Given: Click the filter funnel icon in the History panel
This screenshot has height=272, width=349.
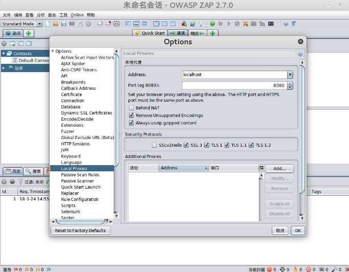Looking at the screenshot, I should click(x=20, y=182).
